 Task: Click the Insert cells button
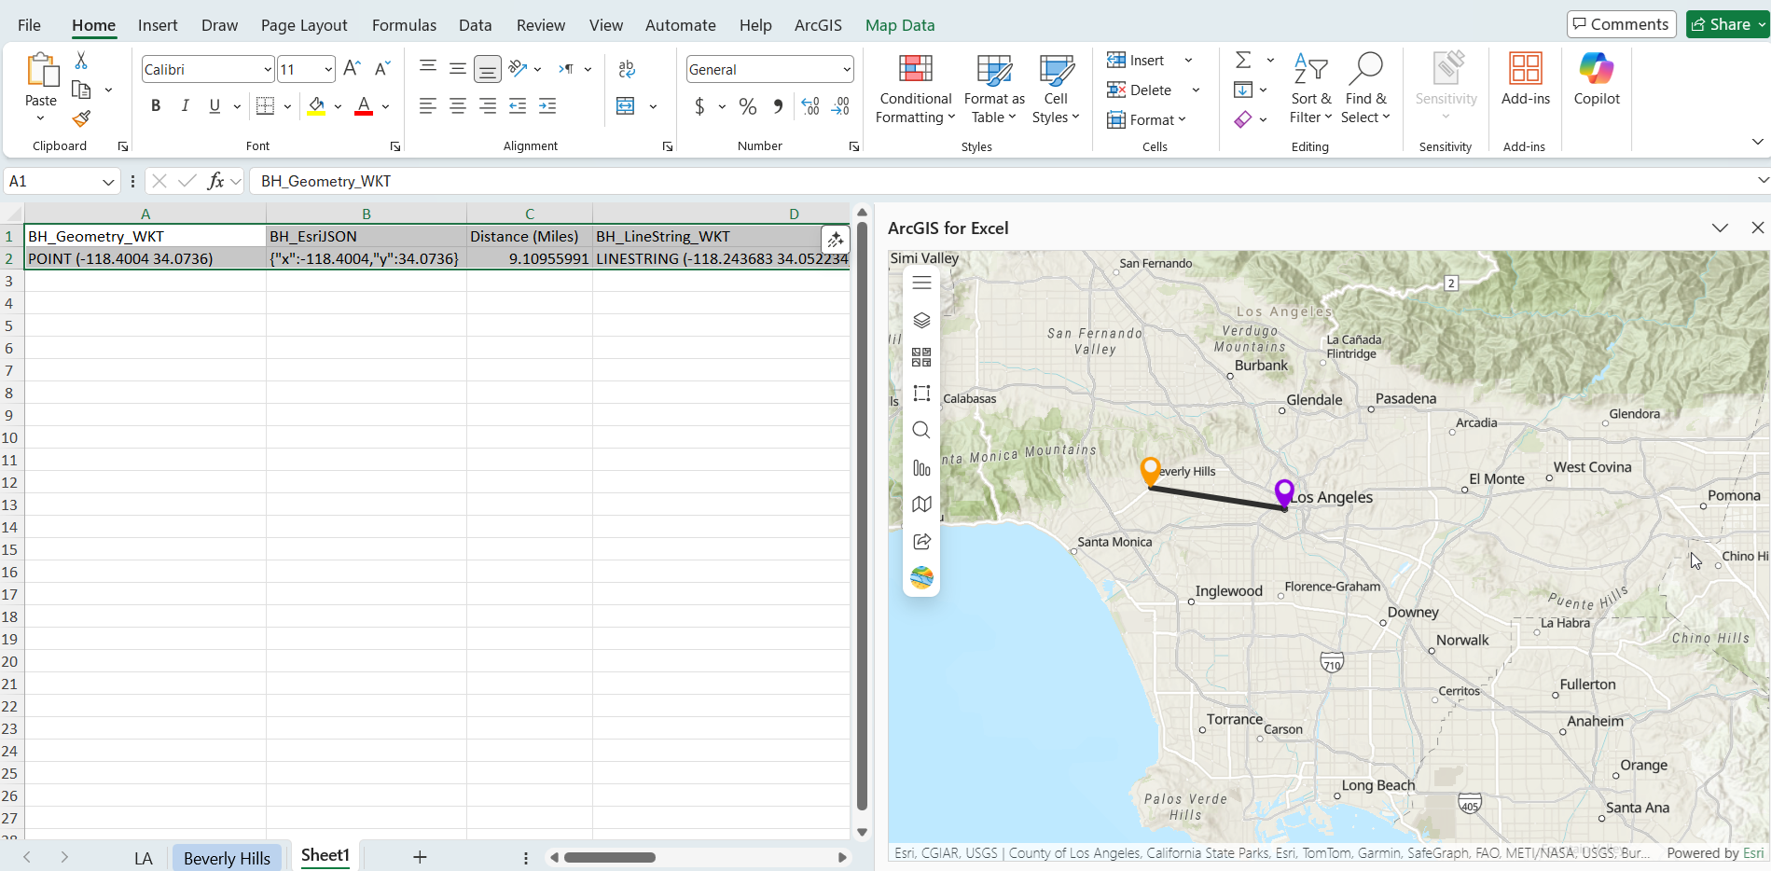tap(1136, 60)
